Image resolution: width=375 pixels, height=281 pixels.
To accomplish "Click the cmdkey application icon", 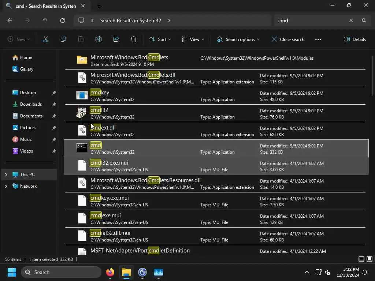I will click(x=82, y=95).
